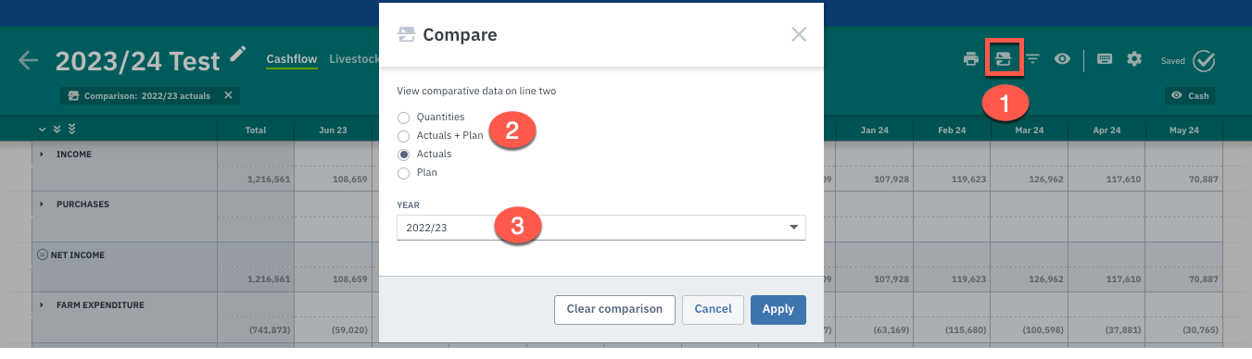
Task: Select the Actuals + Plan radio option
Action: [x=403, y=136]
